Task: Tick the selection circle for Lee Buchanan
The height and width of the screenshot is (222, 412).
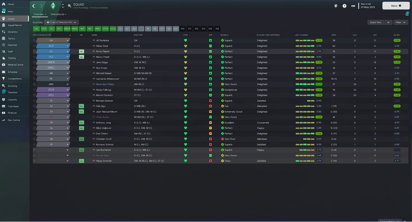Action: point(34,150)
